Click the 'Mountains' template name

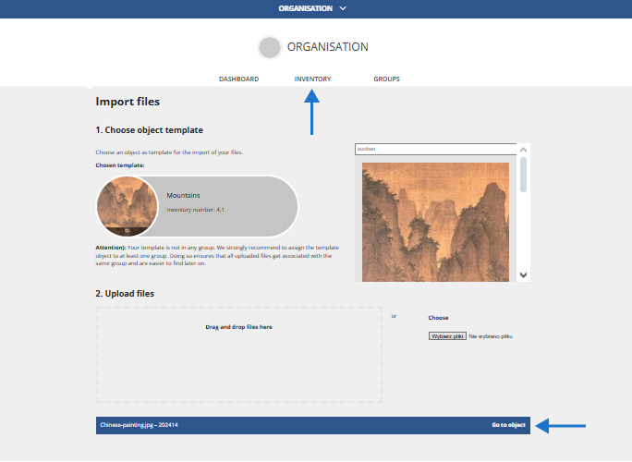point(183,196)
